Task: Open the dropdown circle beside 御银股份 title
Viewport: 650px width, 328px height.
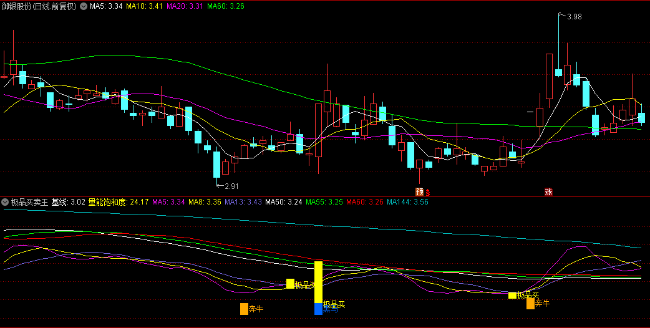Action: coord(84,7)
